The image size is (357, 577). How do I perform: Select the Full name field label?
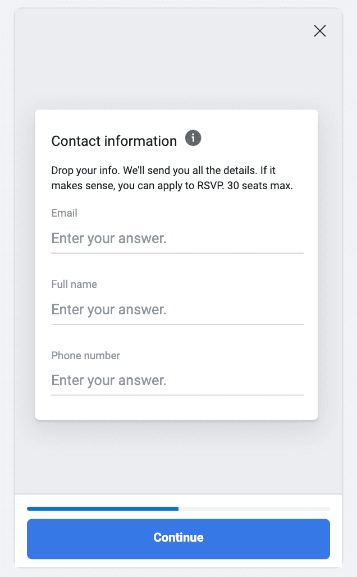pos(74,284)
